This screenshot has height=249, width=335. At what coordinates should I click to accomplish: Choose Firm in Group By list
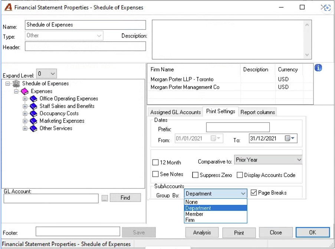(216, 220)
